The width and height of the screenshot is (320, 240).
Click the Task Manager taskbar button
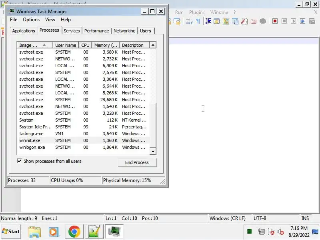coord(114,232)
